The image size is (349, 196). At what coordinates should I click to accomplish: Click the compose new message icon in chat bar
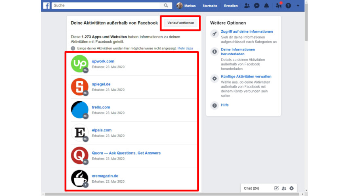[x=276, y=188]
